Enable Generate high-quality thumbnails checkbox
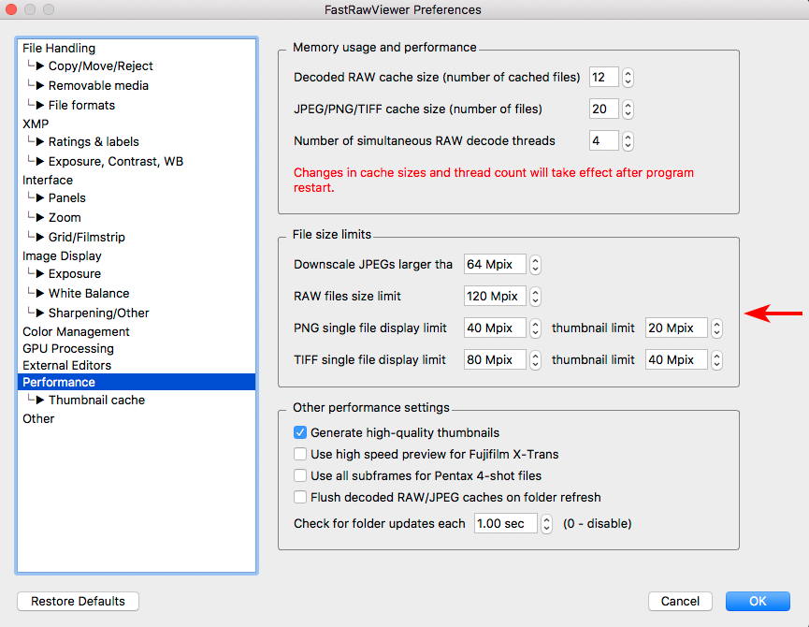Screen dimensions: 809x627 [300, 432]
